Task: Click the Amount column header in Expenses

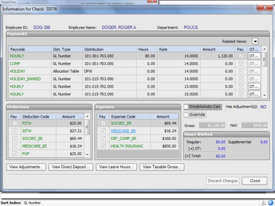Action: [x=163, y=116]
